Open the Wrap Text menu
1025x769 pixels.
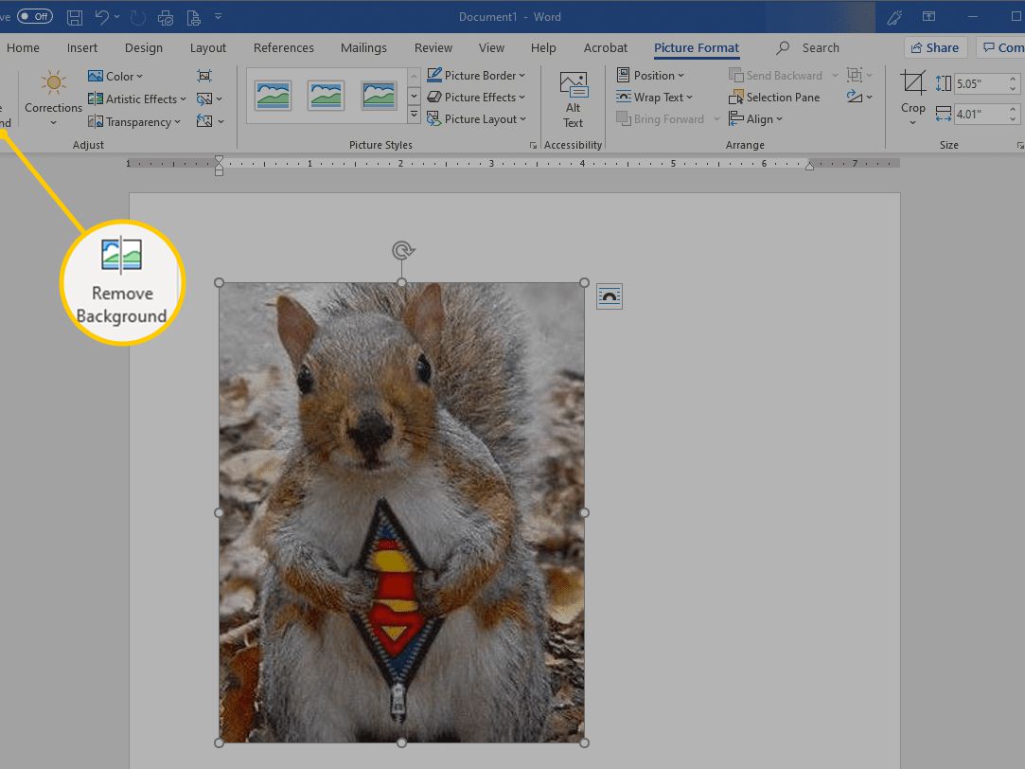654,97
